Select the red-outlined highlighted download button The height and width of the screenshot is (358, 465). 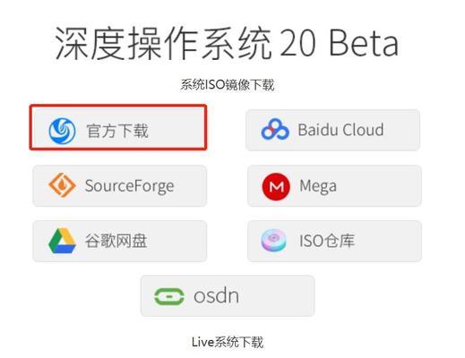point(118,127)
